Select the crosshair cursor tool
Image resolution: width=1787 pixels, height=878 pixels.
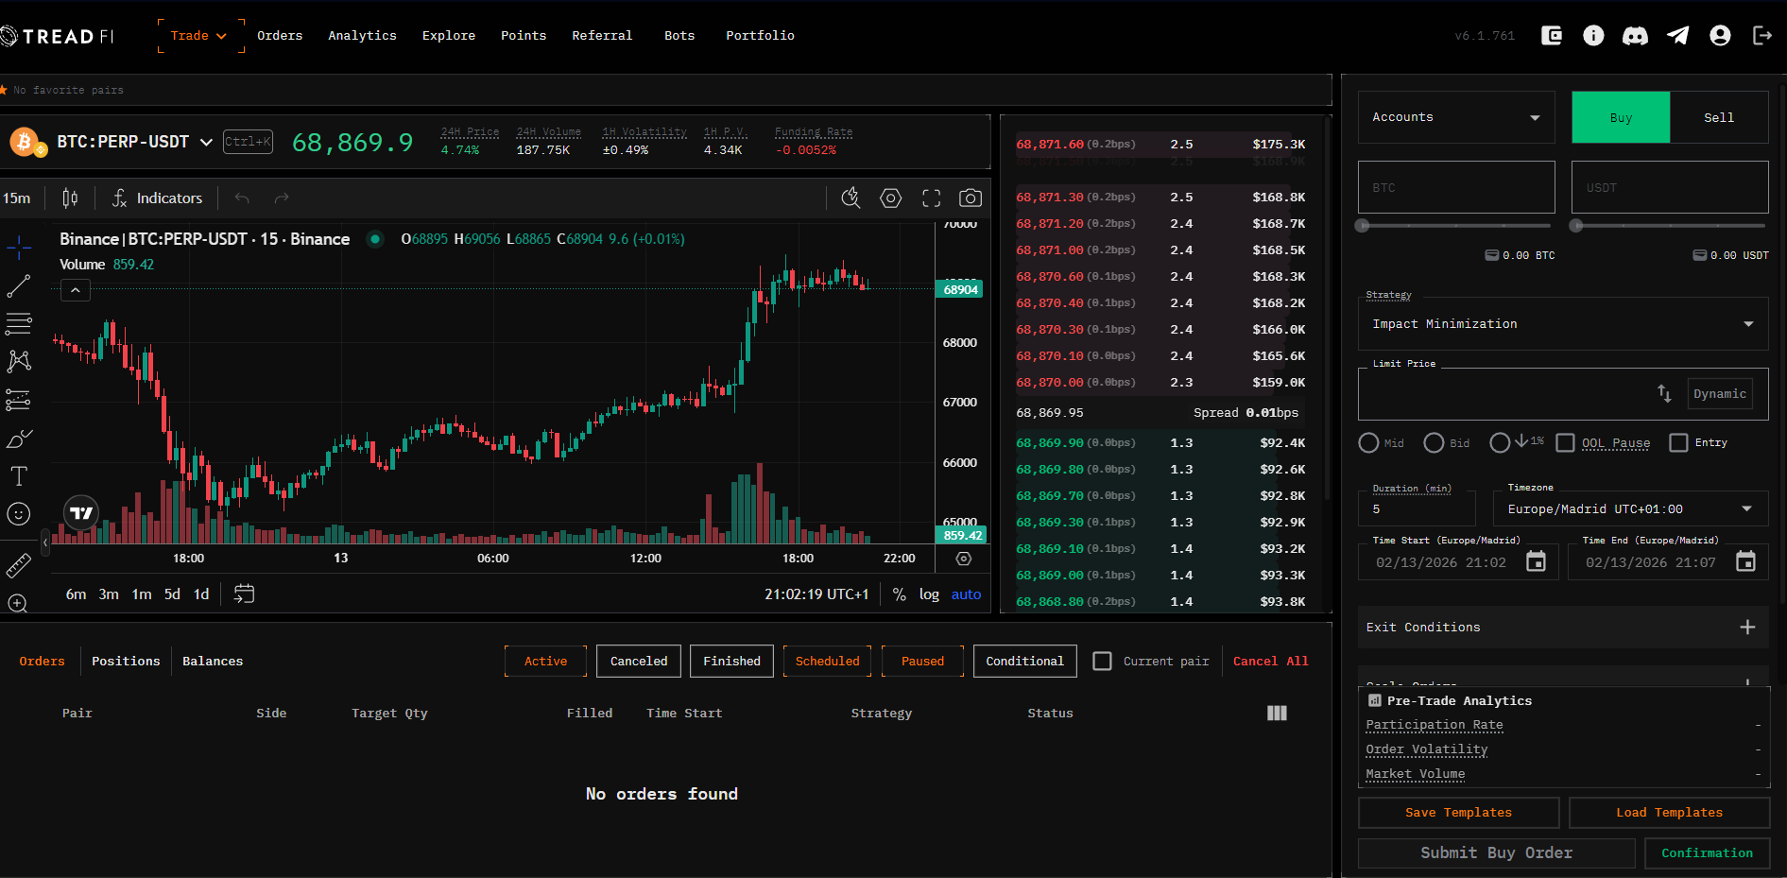point(19,248)
